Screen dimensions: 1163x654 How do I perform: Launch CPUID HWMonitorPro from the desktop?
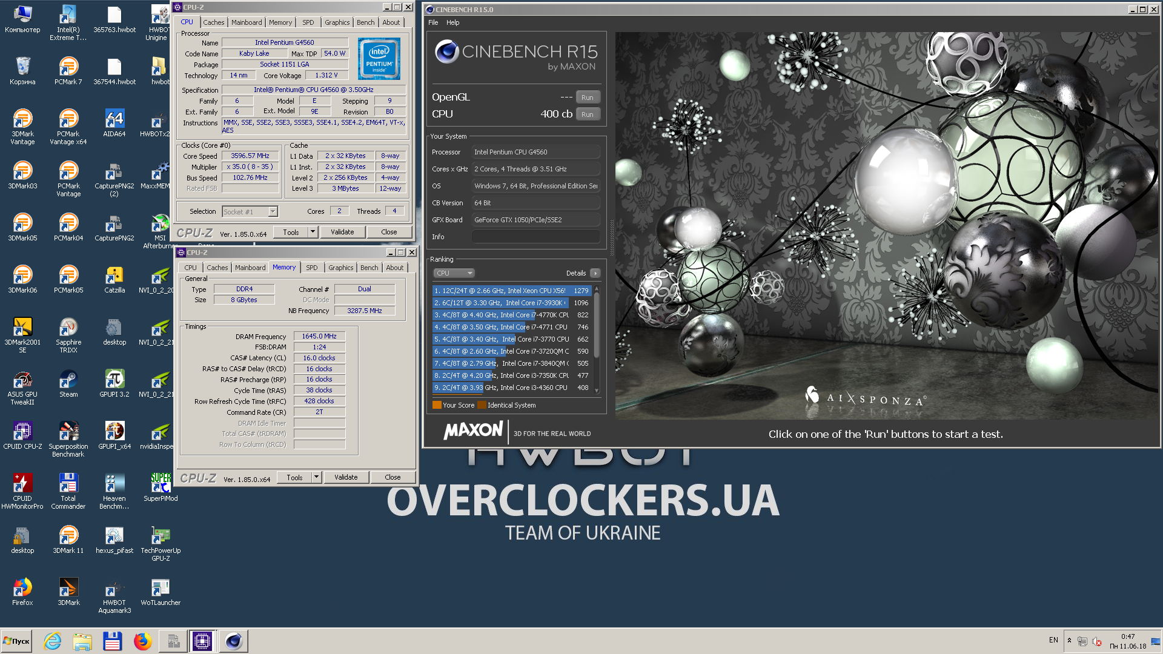point(22,492)
